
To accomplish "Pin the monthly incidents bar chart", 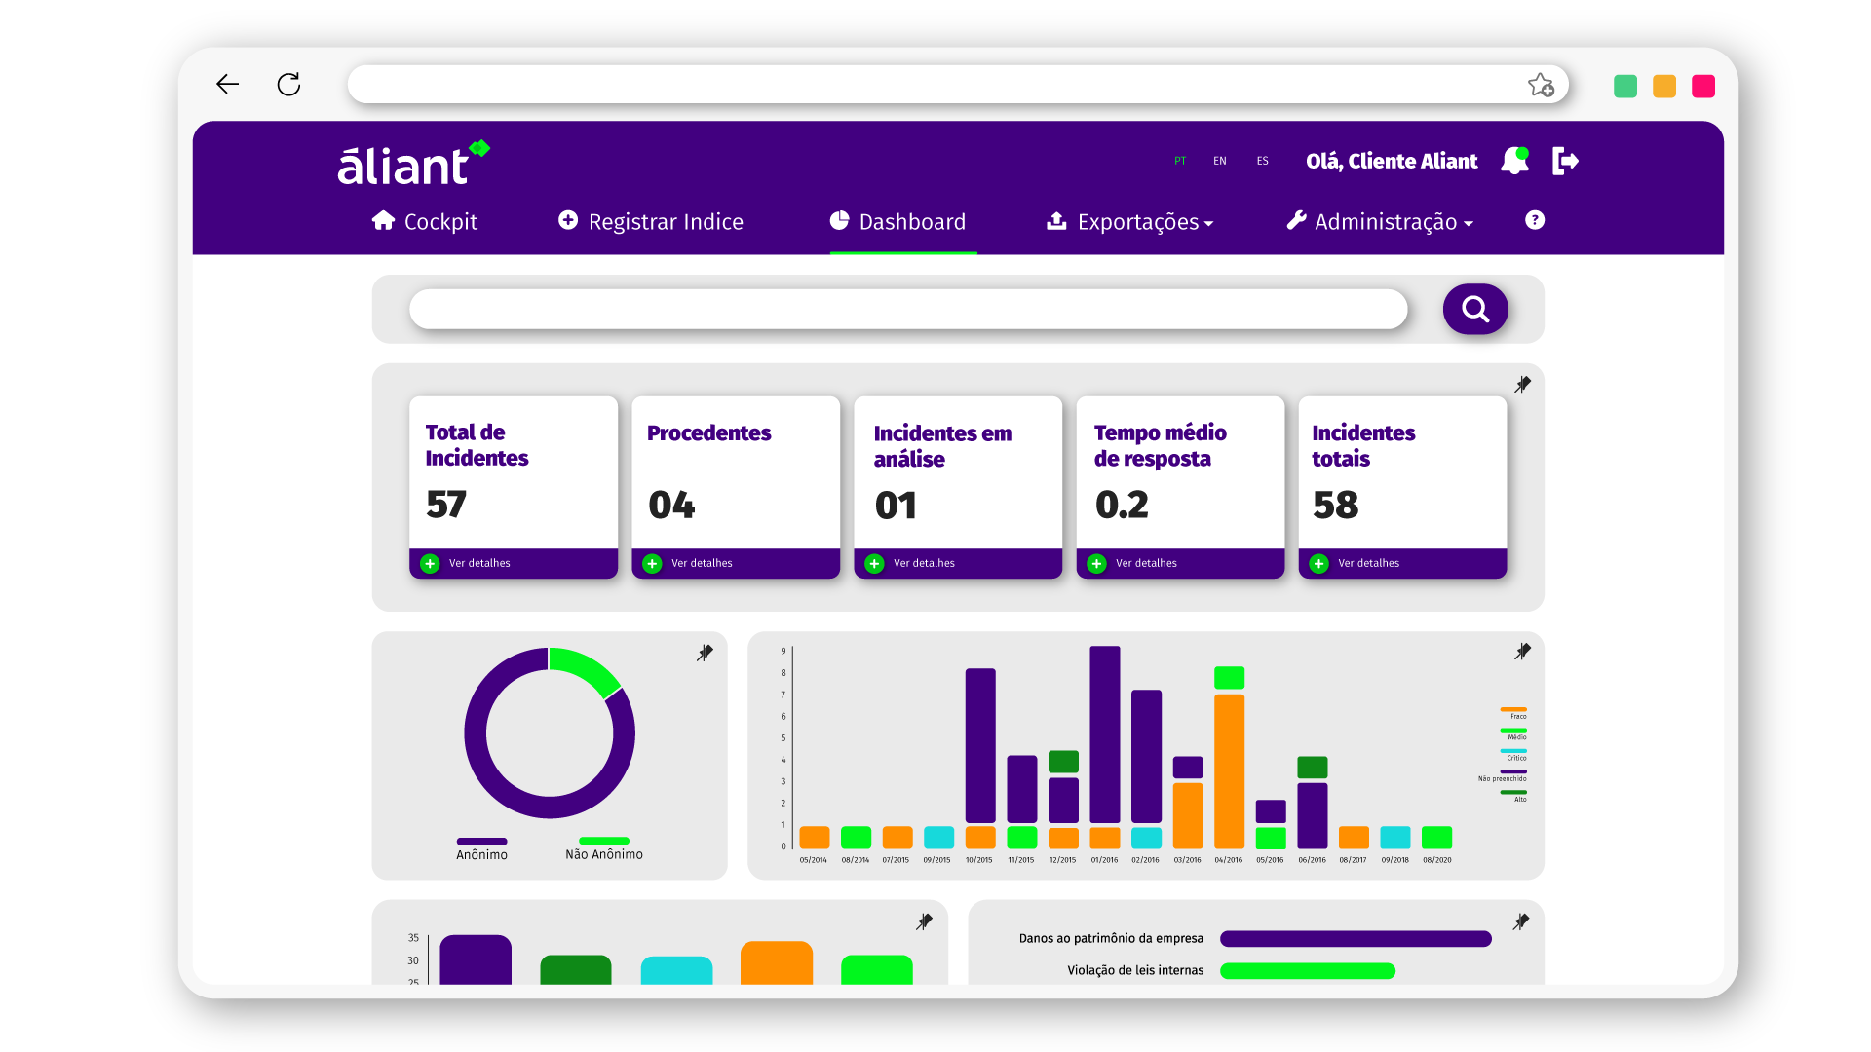I will point(1522,651).
